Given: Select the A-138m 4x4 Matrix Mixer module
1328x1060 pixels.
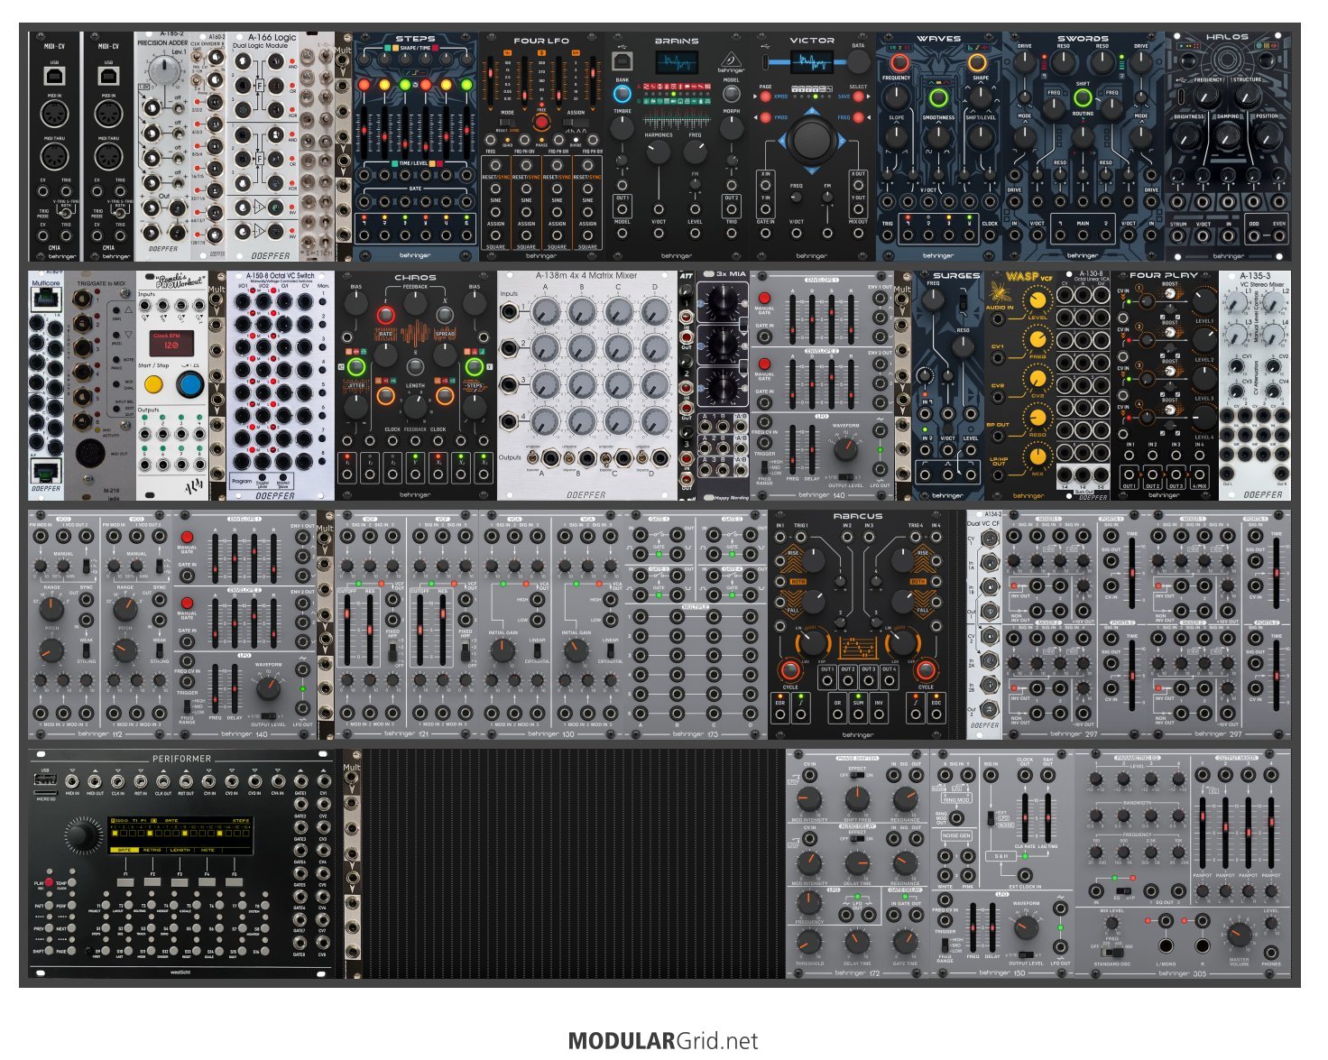Looking at the screenshot, I should tap(586, 386).
